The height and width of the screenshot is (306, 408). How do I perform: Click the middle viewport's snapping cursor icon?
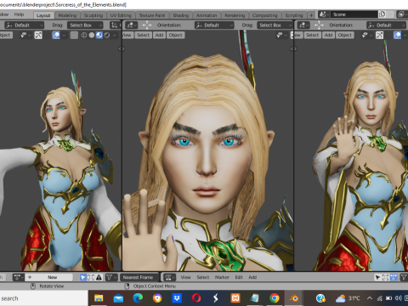[x=131, y=25]
